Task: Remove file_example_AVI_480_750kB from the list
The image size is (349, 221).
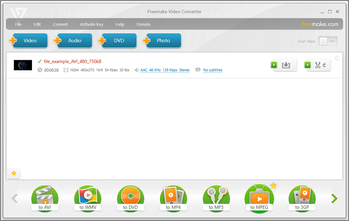Action: click(x=337, y=58)
